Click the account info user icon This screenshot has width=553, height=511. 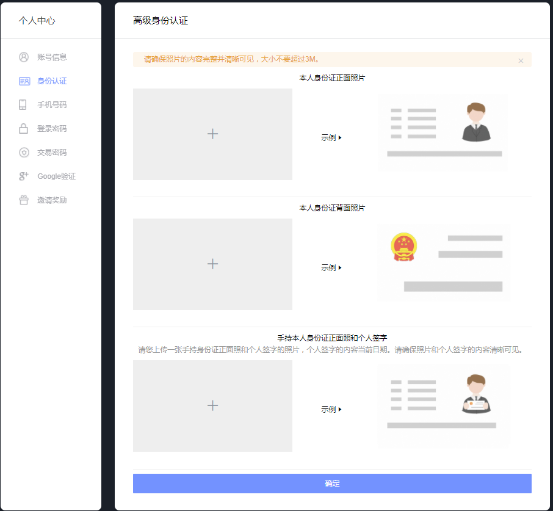[24, 57]
